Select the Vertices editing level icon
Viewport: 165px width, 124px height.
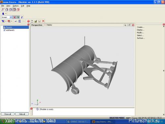pyautogui.click(x=3, y=10)
